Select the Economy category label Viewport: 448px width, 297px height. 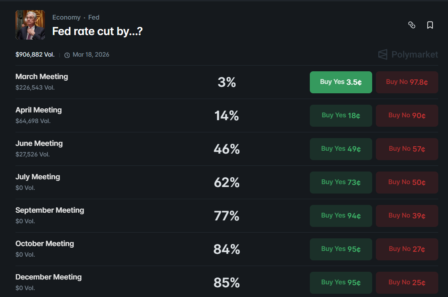pyautogui.click(x=66, y=17)
